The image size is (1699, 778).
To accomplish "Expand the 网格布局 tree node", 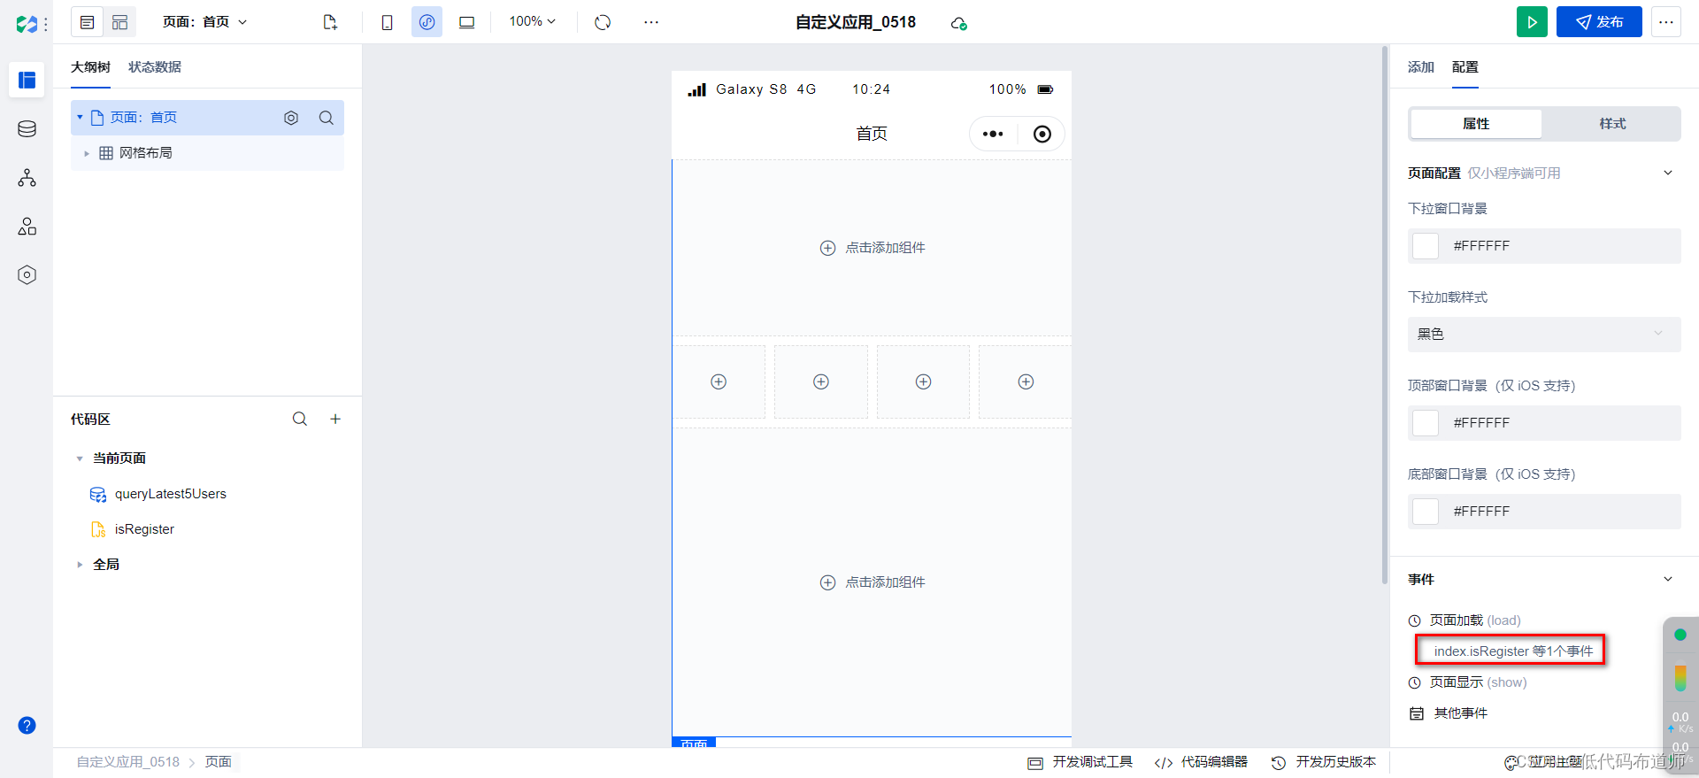I will 87,153.
